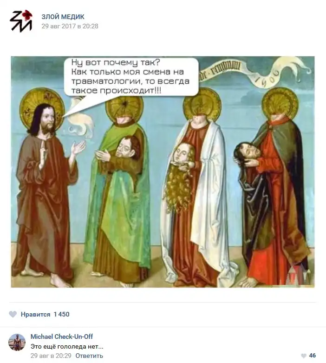Open the comment timestamp 29 авг в 20:29
This screenshot has width=326, height=363.
coord(51,356)
